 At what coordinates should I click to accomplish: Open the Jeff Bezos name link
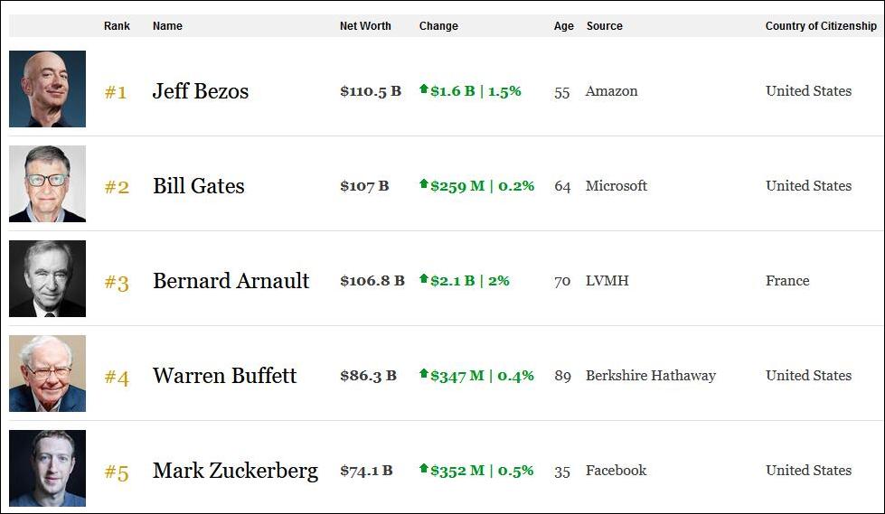(x=201, y=91)
